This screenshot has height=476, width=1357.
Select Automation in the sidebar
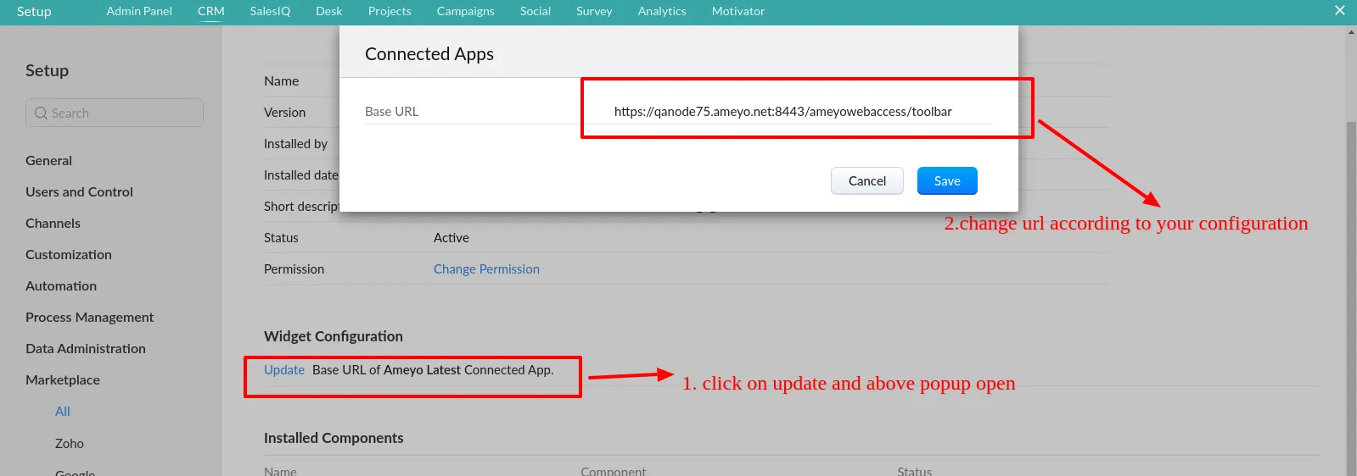click(61, 285)
